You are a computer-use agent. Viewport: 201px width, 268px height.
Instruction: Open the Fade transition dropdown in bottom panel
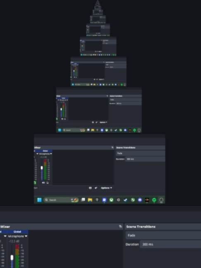coord(163,235)
